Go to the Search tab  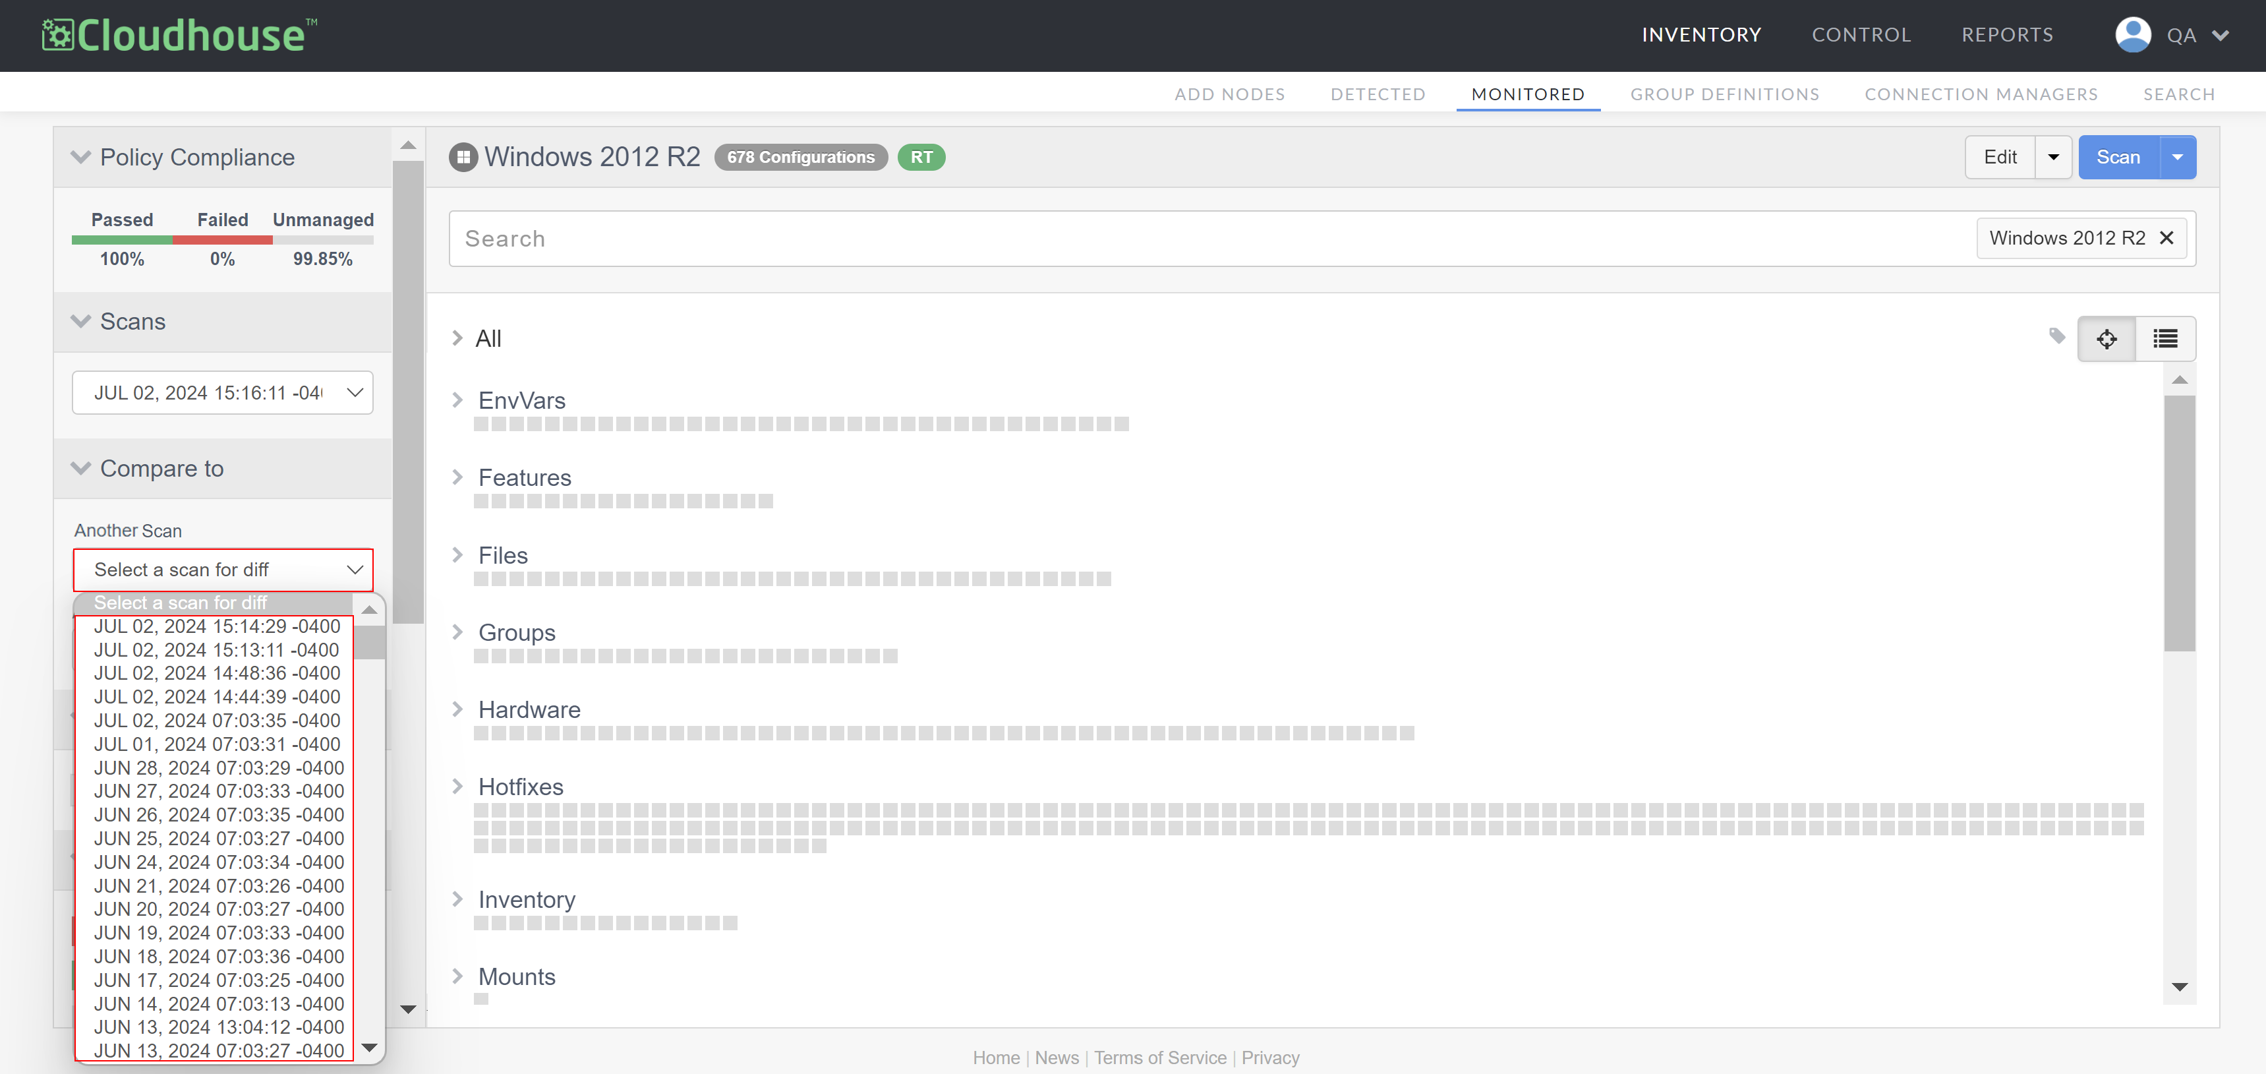pos(2179,94)
